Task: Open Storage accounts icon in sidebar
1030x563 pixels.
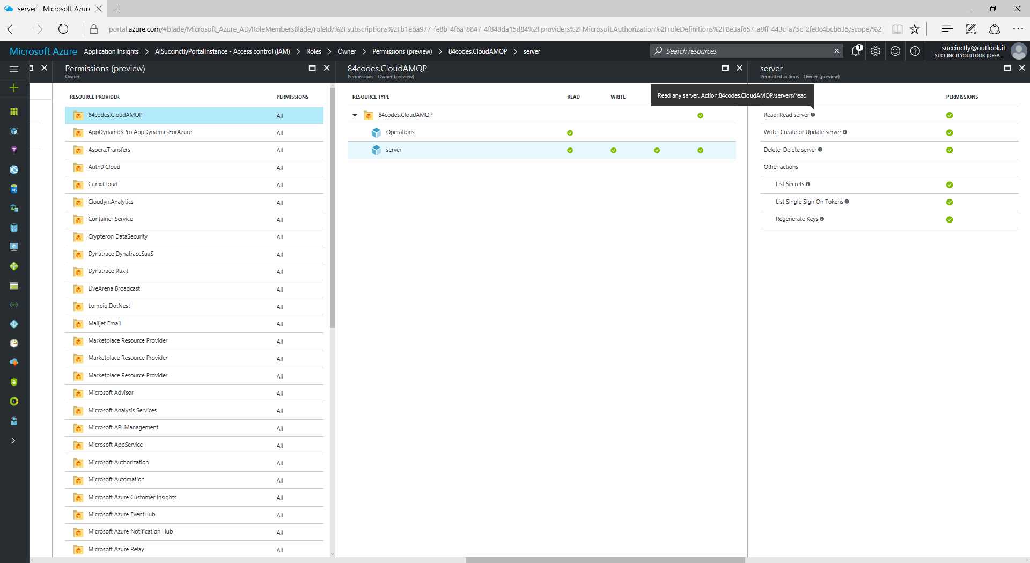Action: [14, 286]
